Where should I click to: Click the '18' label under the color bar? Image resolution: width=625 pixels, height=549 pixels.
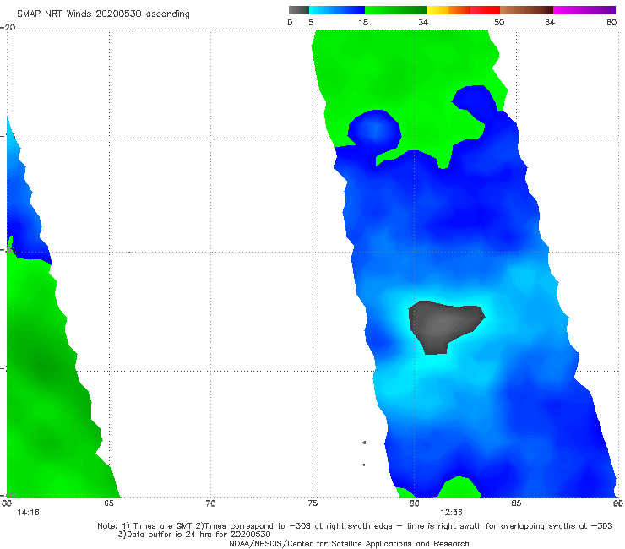click(363, 23)
